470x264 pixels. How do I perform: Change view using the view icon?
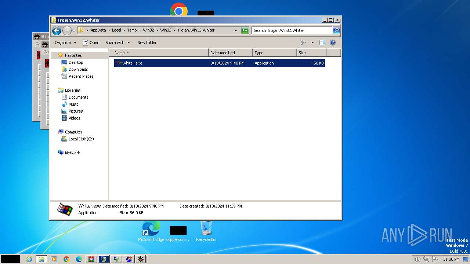click(303, 43)
